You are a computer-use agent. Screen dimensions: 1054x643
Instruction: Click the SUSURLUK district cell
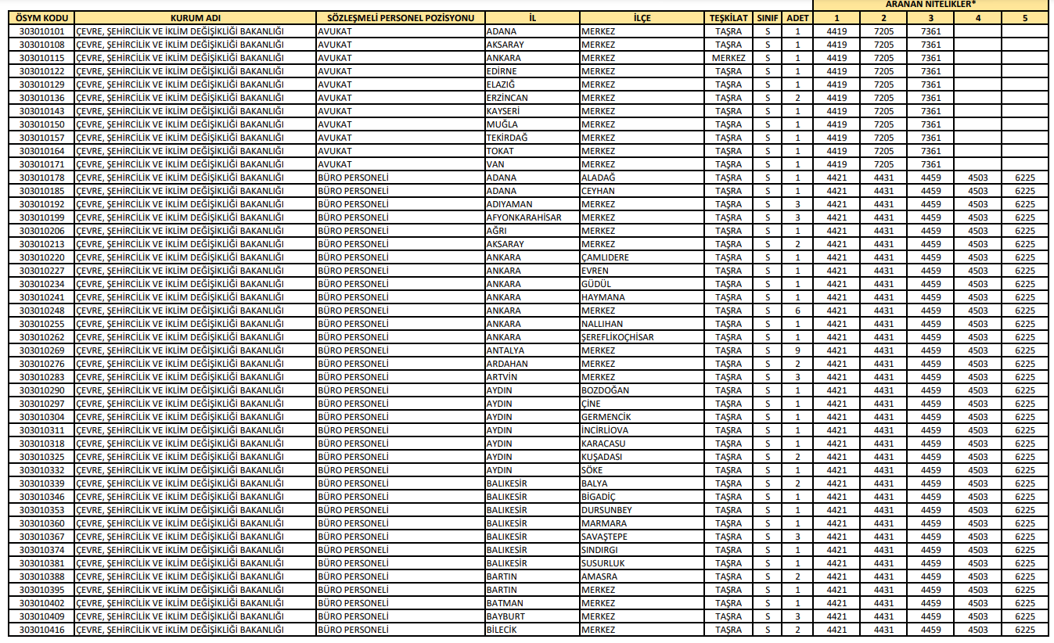coord(642,563)
